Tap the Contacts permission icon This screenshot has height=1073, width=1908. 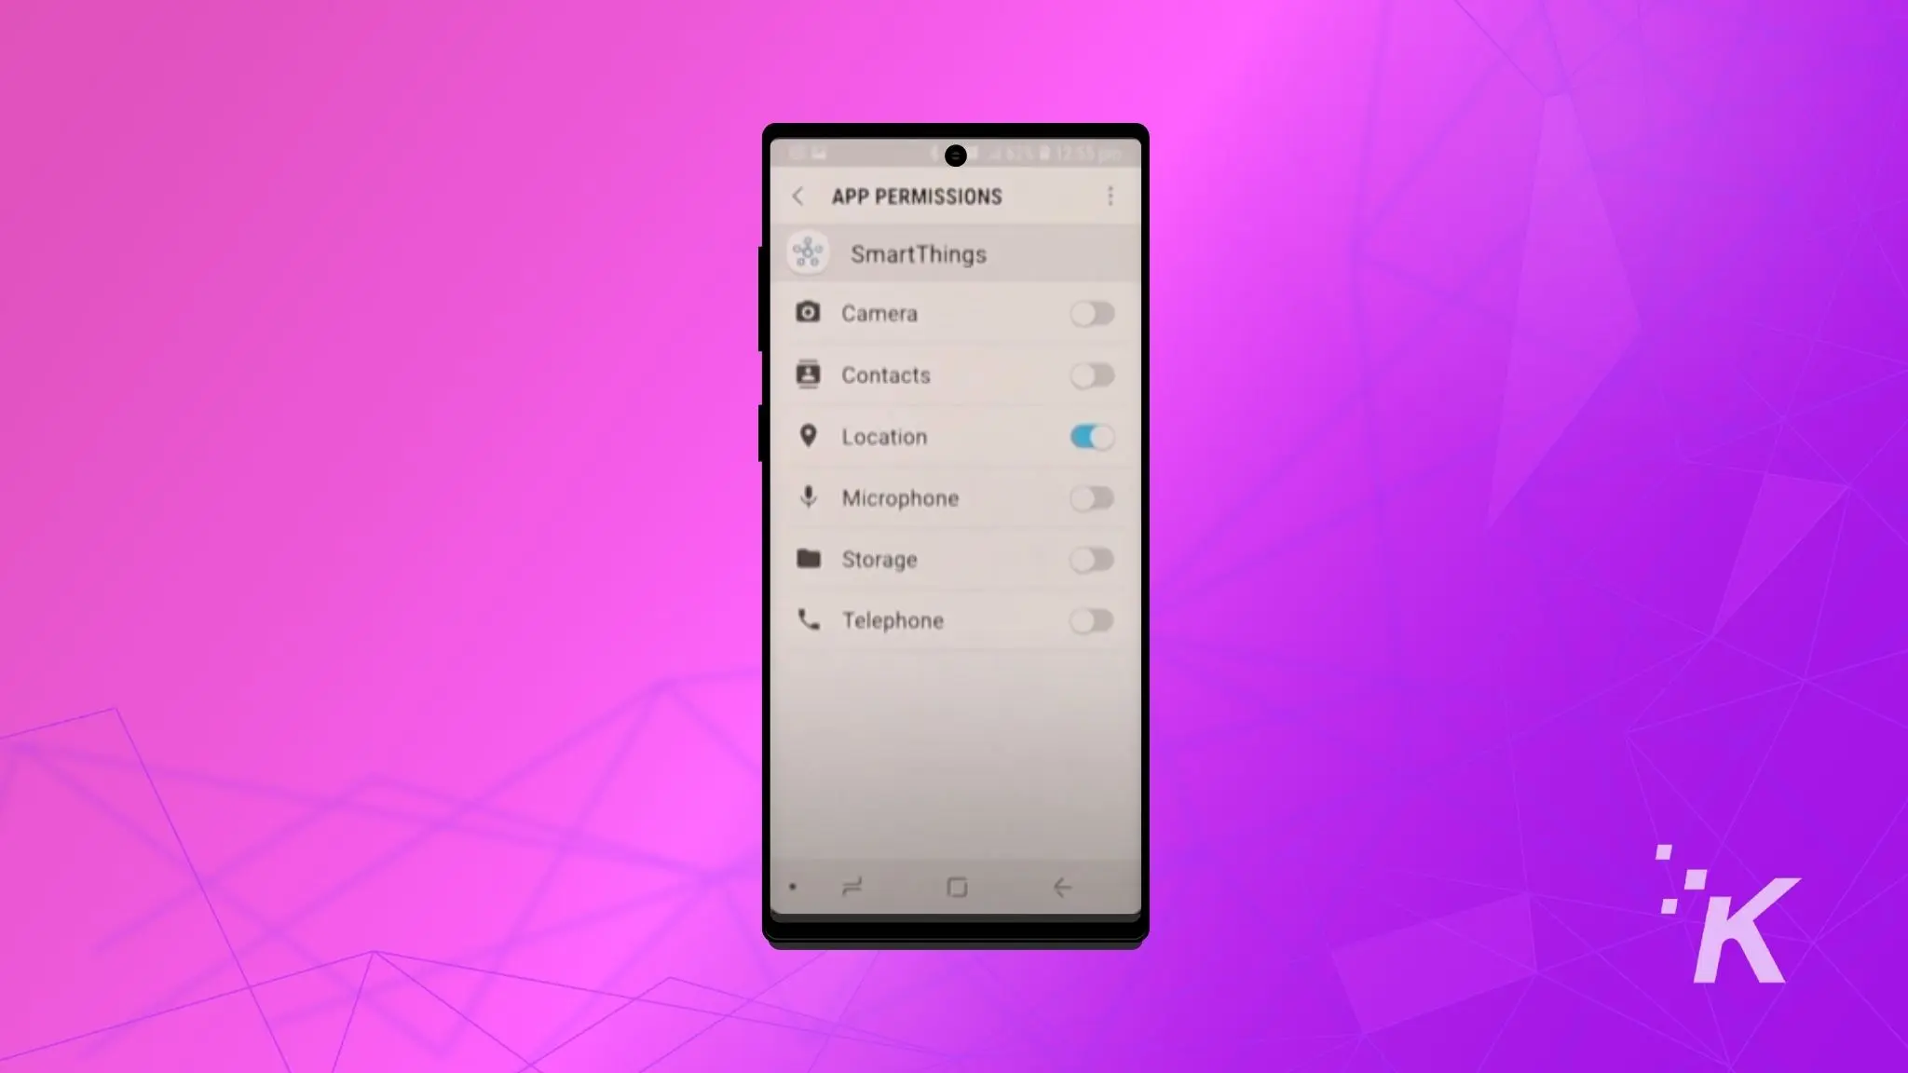(x=807, y=374)
